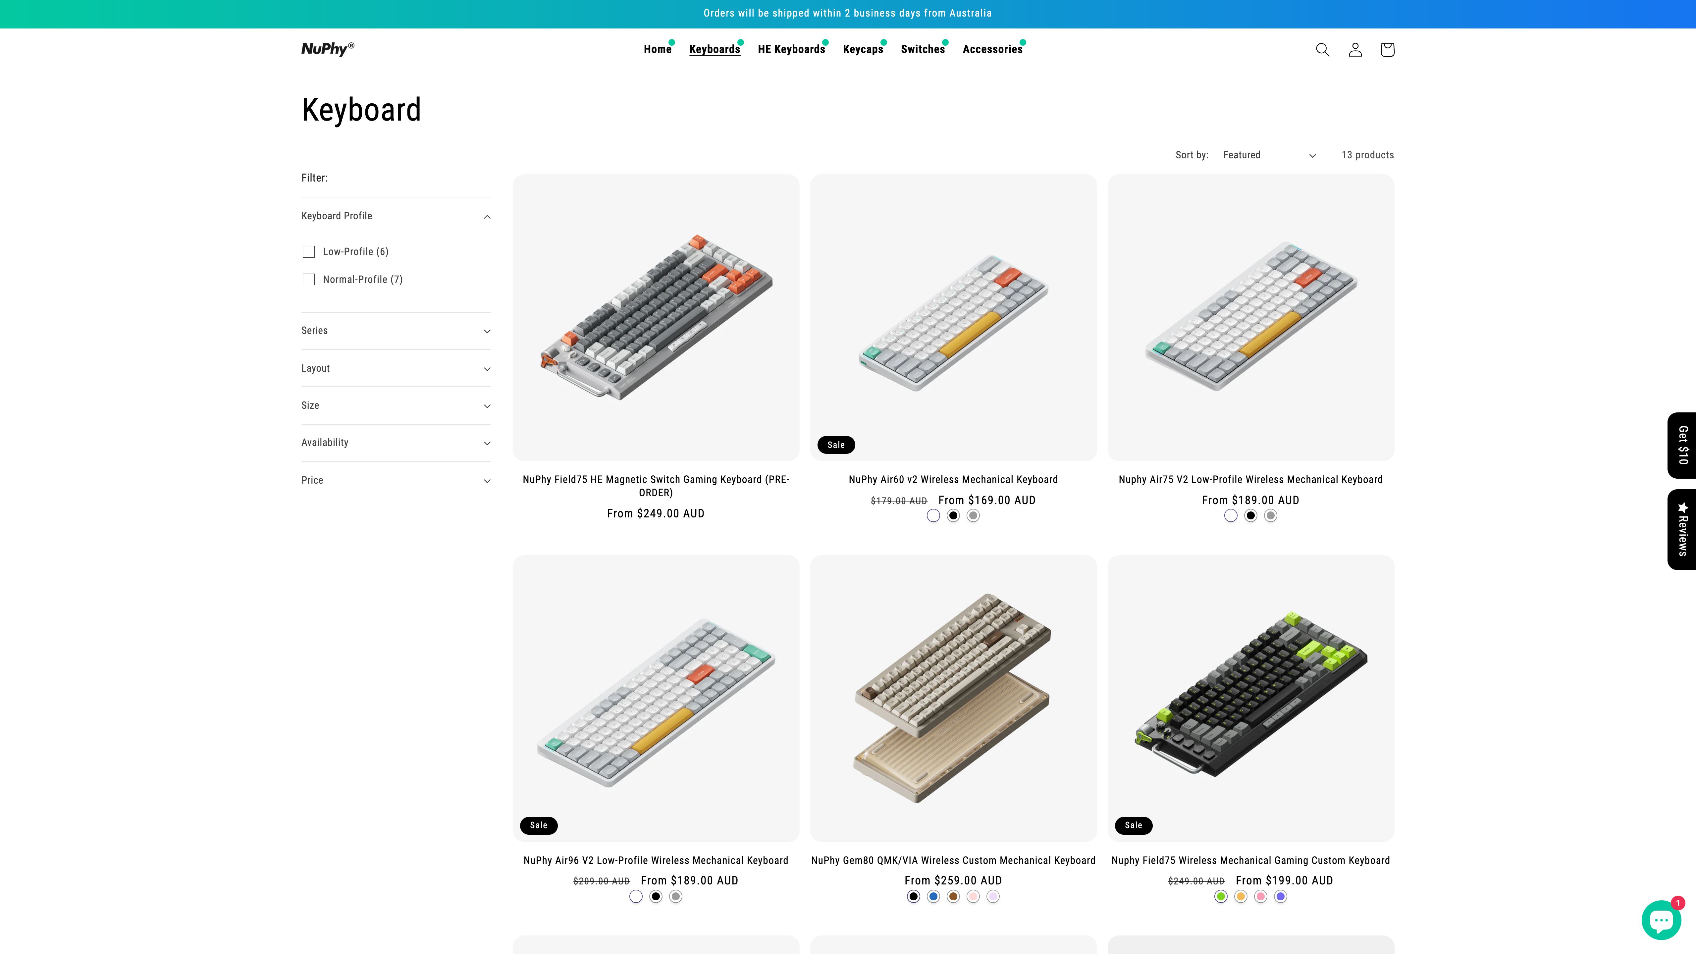The height and width of the screenshot is (954, 1696).
Task: Select white swatch for Air60 v2
Action: tap(933, 515)
